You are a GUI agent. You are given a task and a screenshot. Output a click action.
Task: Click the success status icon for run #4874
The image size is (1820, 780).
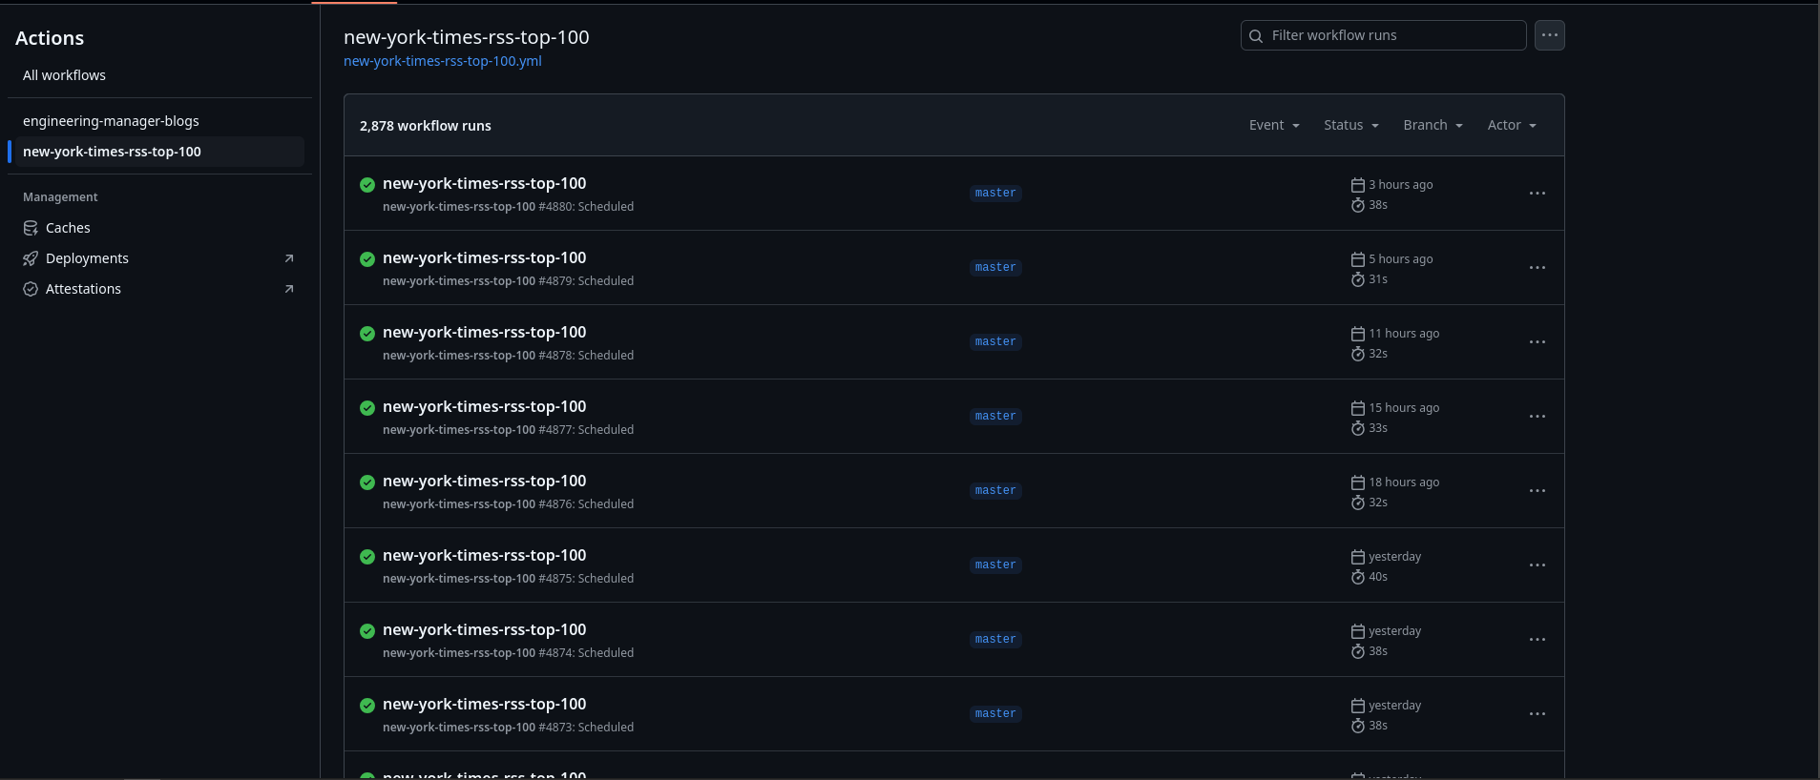(x=367, y=631)
